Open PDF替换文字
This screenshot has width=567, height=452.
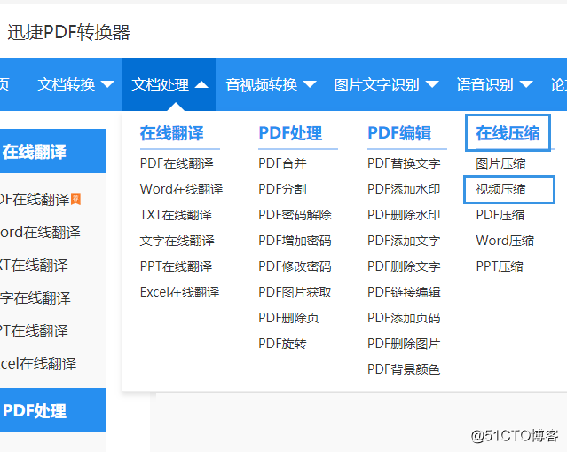coord(404,163)
